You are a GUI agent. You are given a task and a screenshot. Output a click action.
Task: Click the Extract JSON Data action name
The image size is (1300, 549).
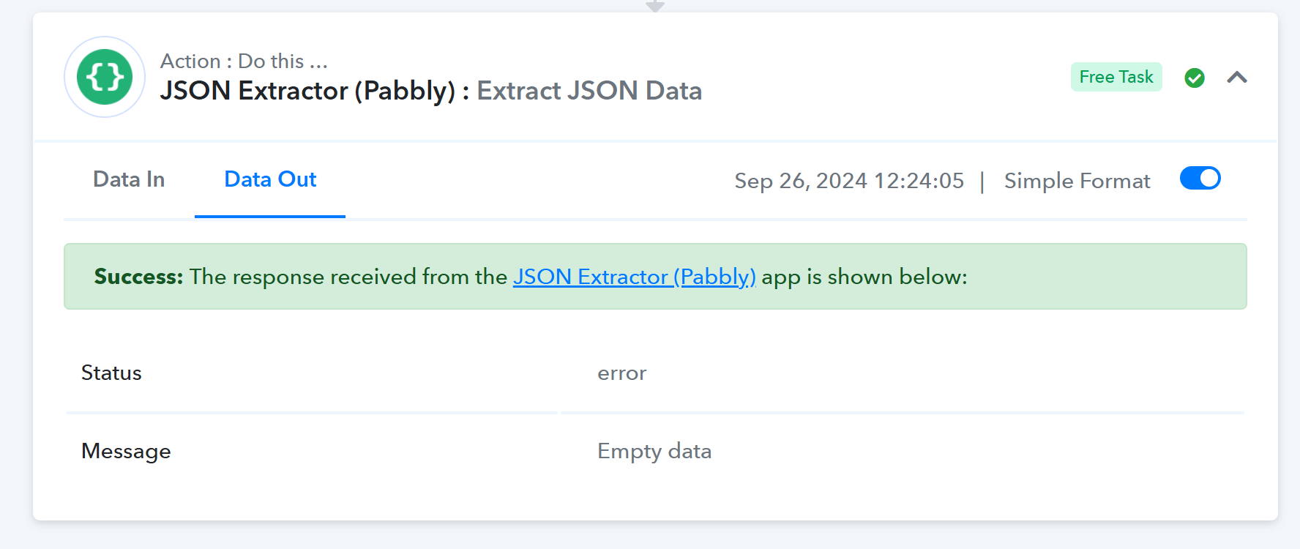(589, 91)
